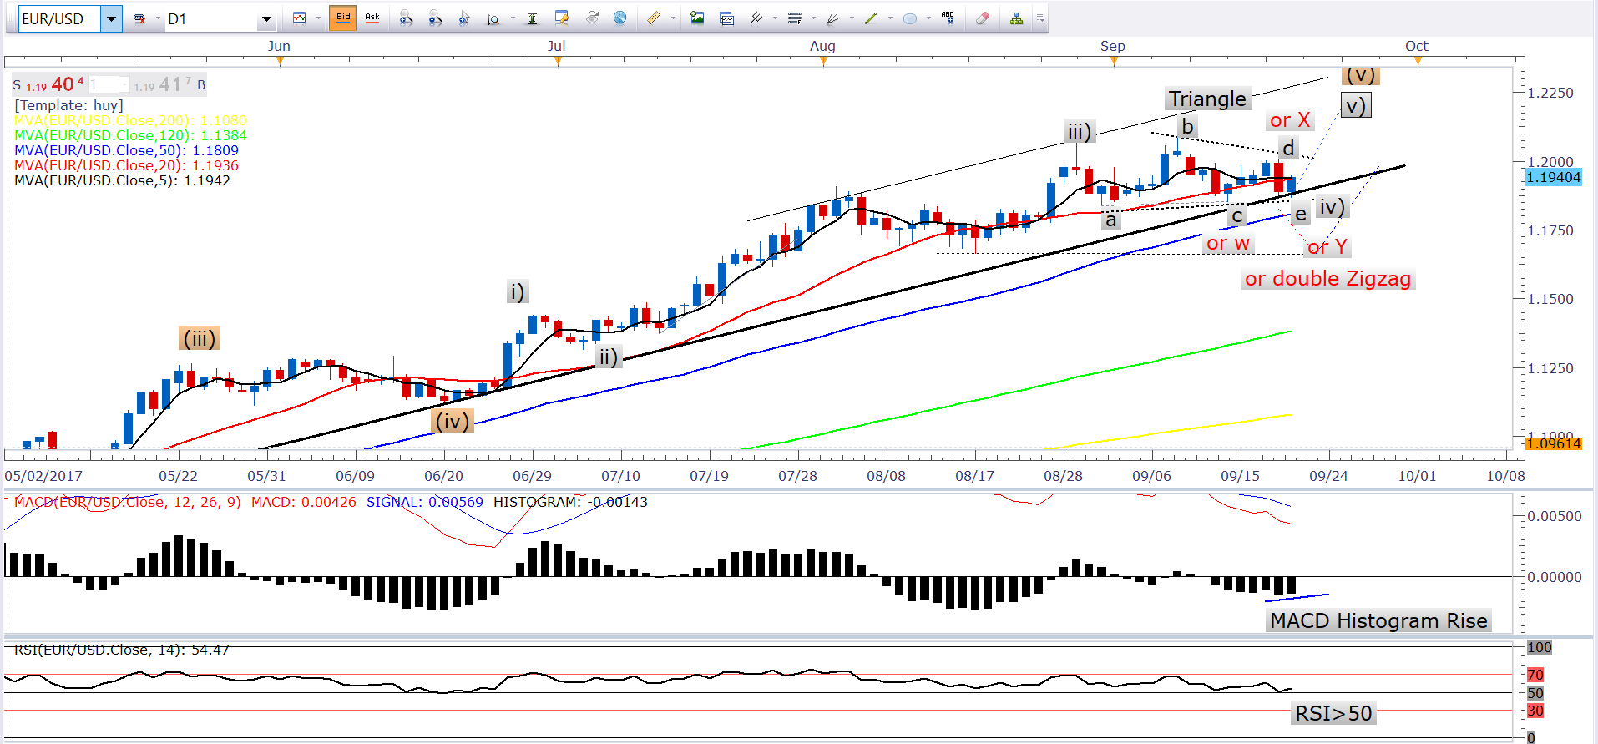Click the yellow MVA 200 legend label
The image size is (1598, 744).
click(x=130, y=120)
